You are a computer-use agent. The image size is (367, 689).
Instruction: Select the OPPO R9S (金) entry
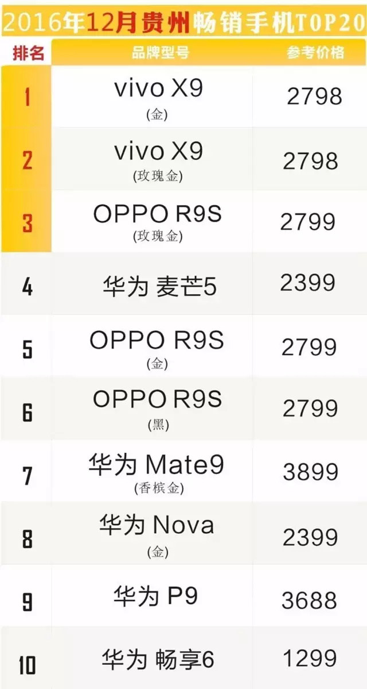[x=157, y=348]
